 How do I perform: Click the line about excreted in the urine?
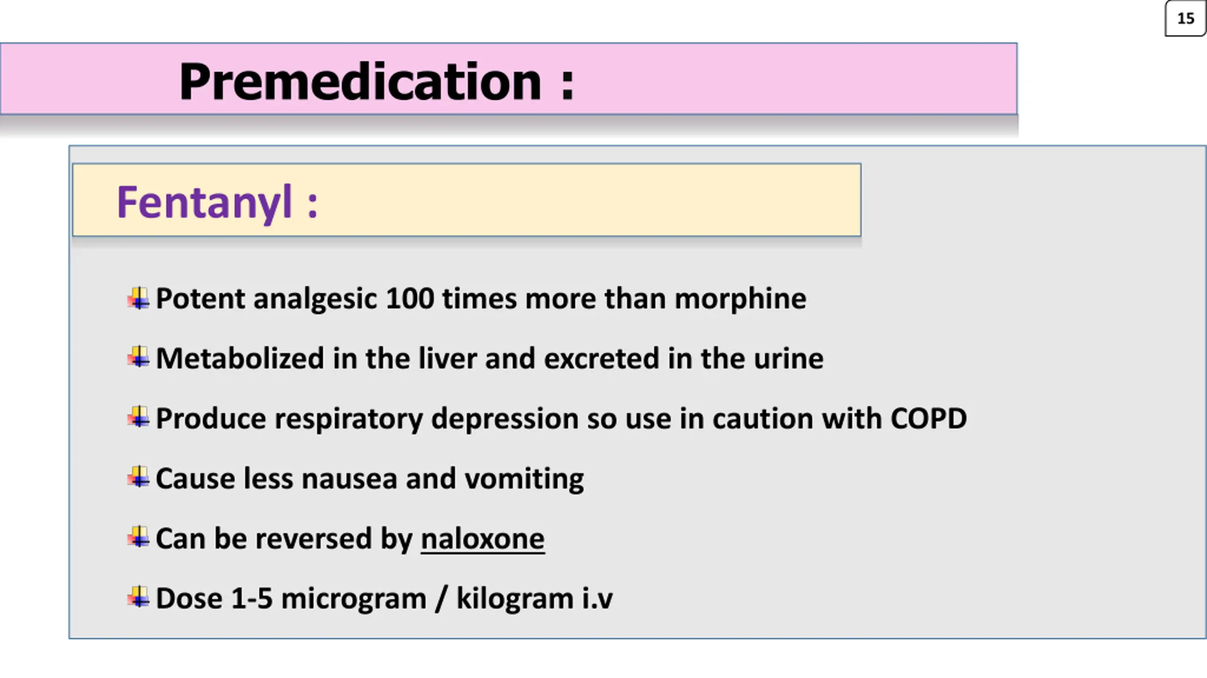[x=489, y=359]
